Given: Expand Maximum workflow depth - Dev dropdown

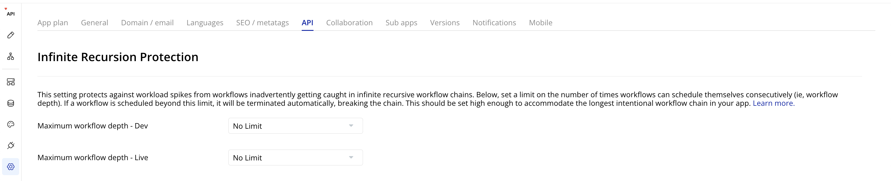Looking at the screenshot, I should (x=296, y=126).
